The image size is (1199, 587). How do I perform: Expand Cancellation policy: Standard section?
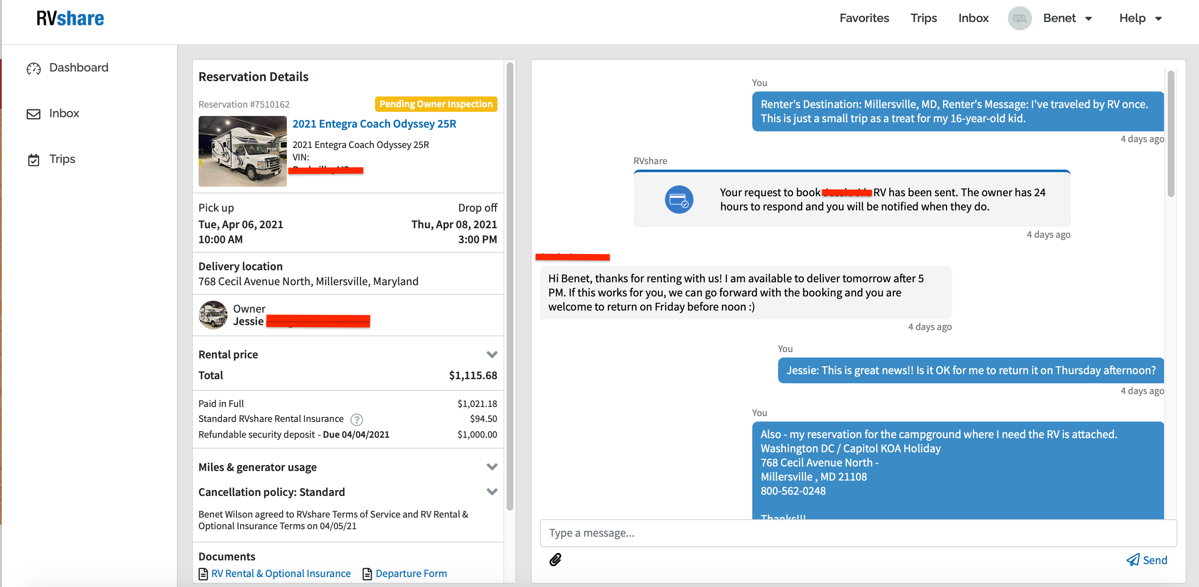[492, 492]
